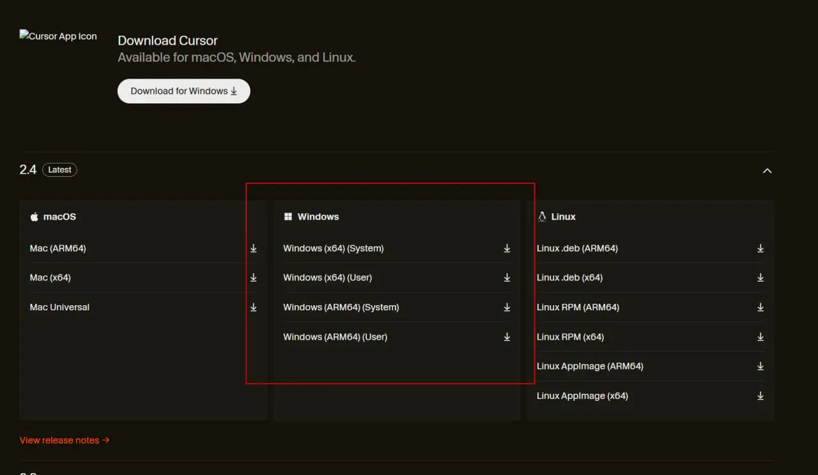Viewport: 818px width, 475px height.
Task: Click 'Available for macOS, Windows, and Linux.' text
Action: click(x=236, y=57)
